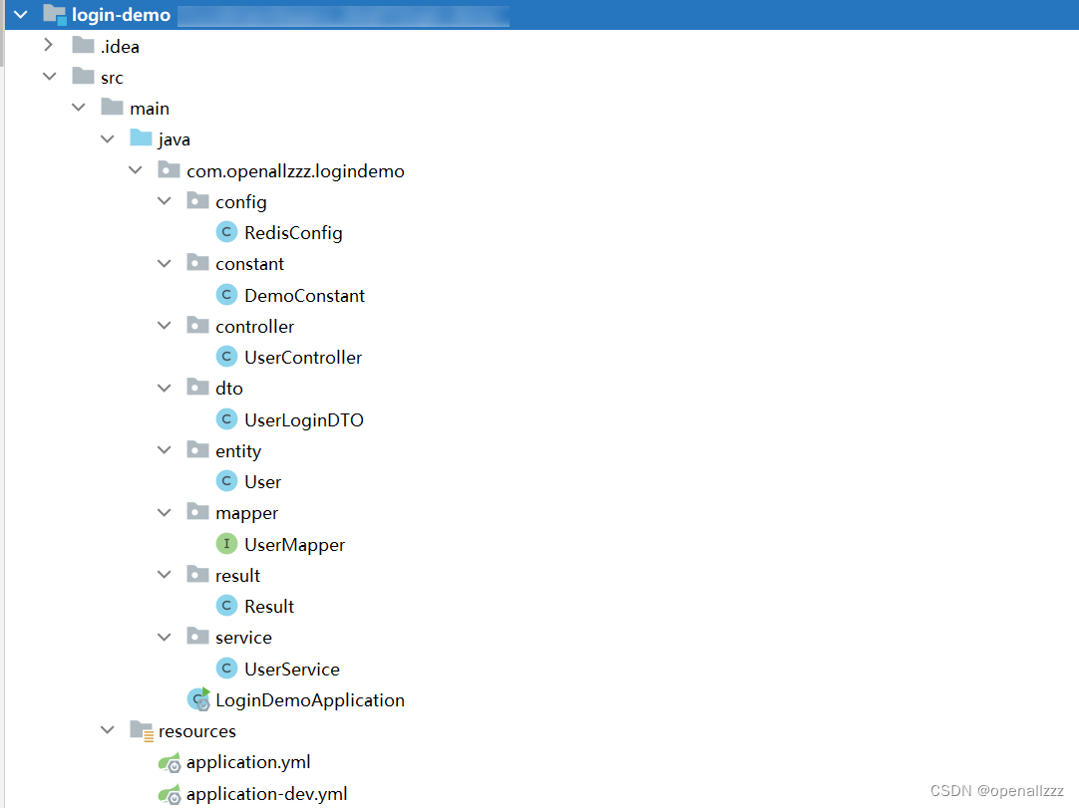This screenshot has width=1079, height=808.
Task: Select the java folder name
Action: (175, 139)
